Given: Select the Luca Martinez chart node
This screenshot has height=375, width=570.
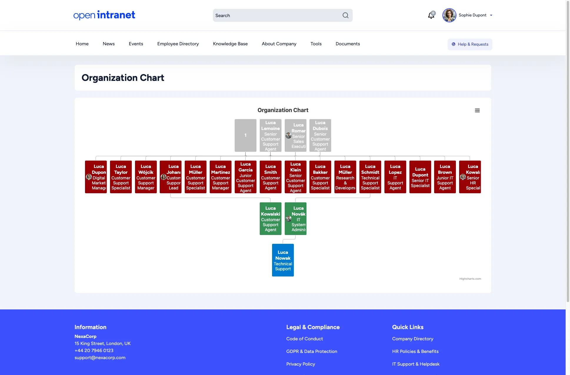Looking at the screenshot, I should coord(220,177).
